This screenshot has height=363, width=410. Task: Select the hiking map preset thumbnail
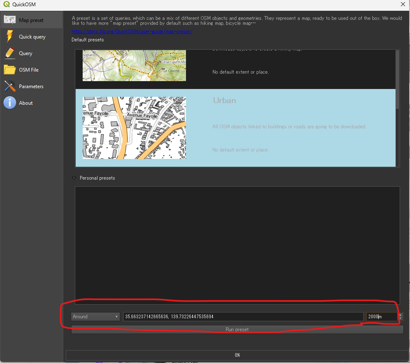click(x=134, y=65)
